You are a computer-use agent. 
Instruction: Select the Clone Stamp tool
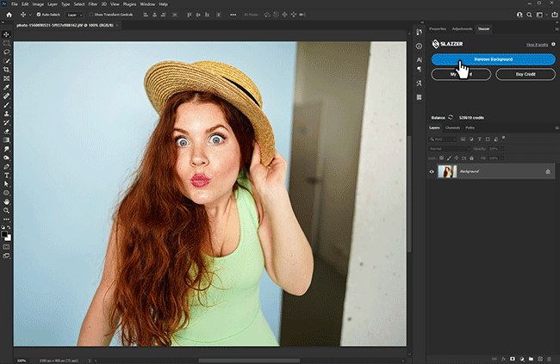pyautogui.click(x=6, y=114)
